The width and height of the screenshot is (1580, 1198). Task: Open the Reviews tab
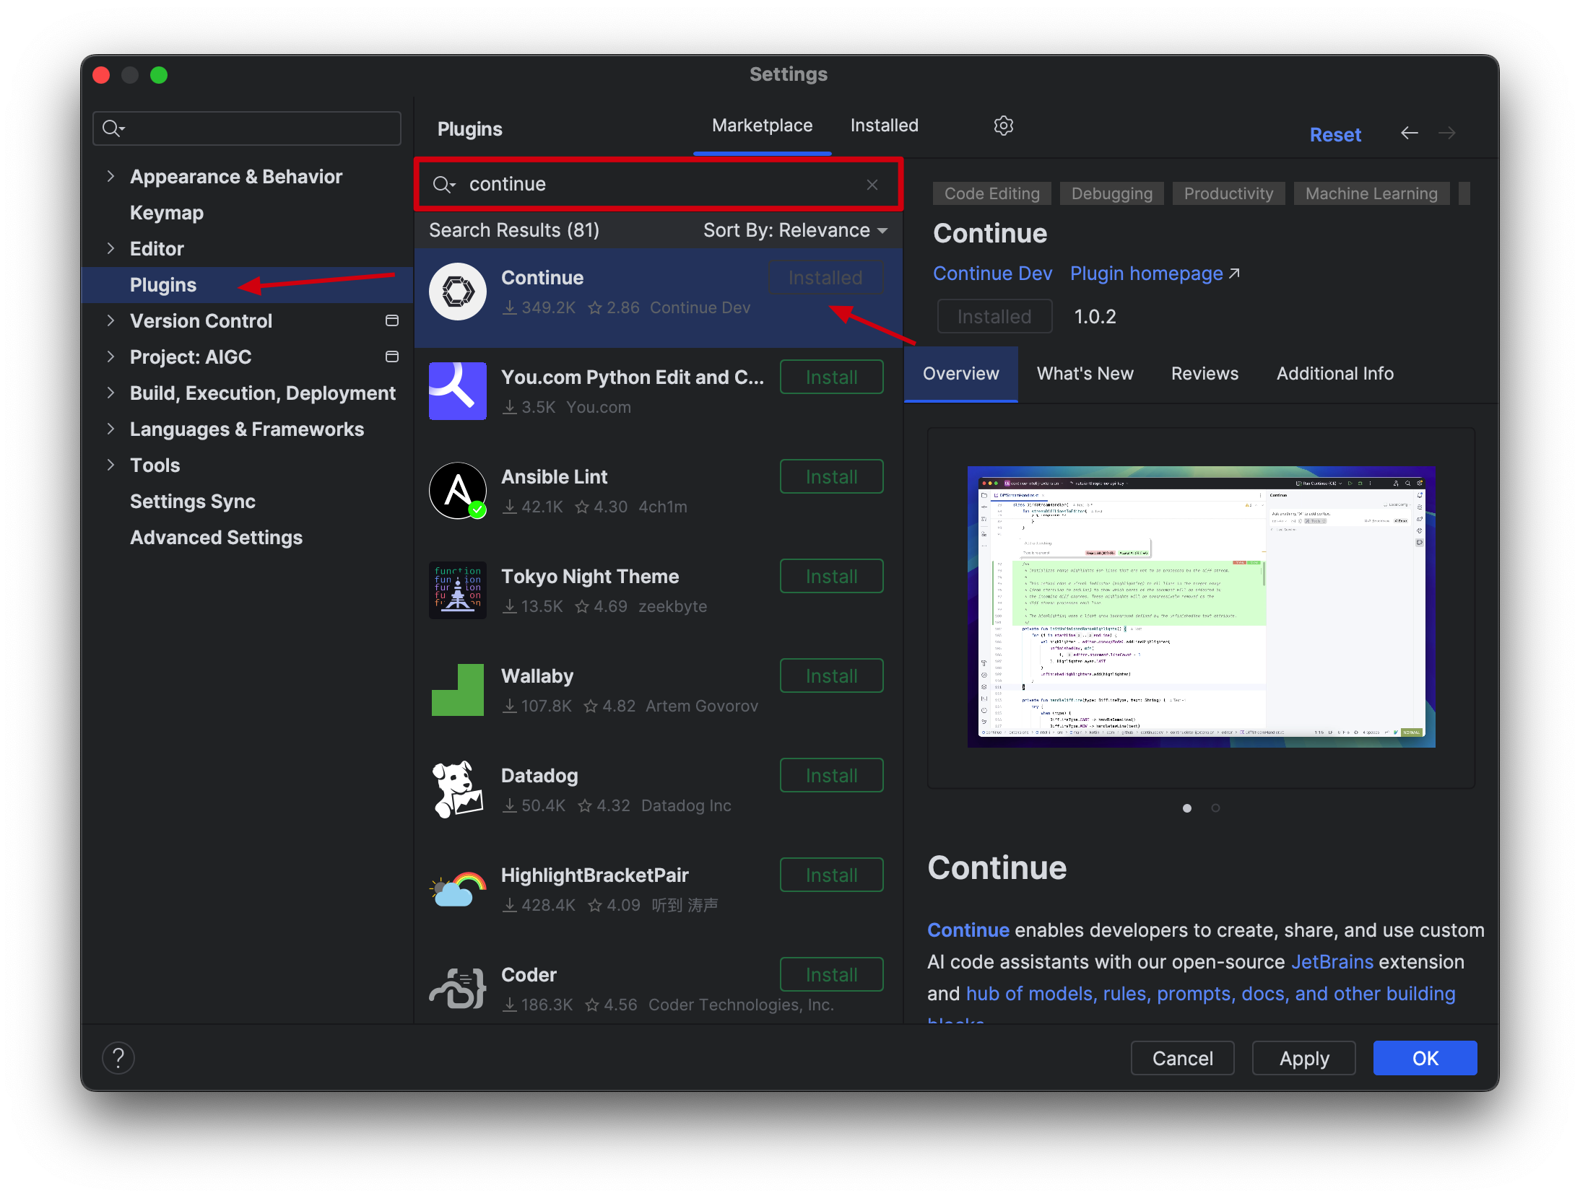(x=1204, y=374)
